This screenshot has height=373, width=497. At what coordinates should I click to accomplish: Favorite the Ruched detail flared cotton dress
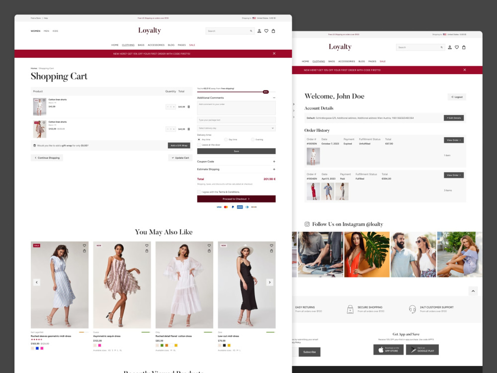[209, 246]
